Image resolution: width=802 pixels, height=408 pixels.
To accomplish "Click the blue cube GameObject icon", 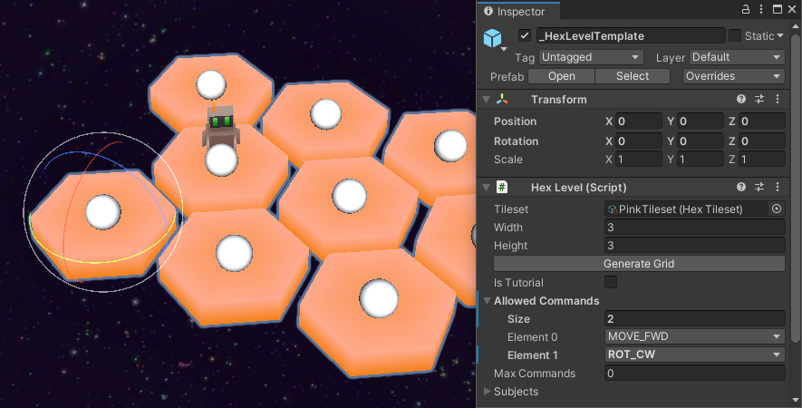I will click(493, 38).
